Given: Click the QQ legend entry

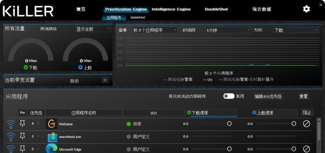Looking at the screenshot, I should (x=208, y=80).
